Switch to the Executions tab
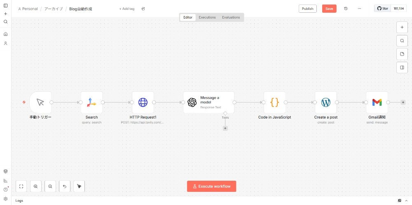 207,17
